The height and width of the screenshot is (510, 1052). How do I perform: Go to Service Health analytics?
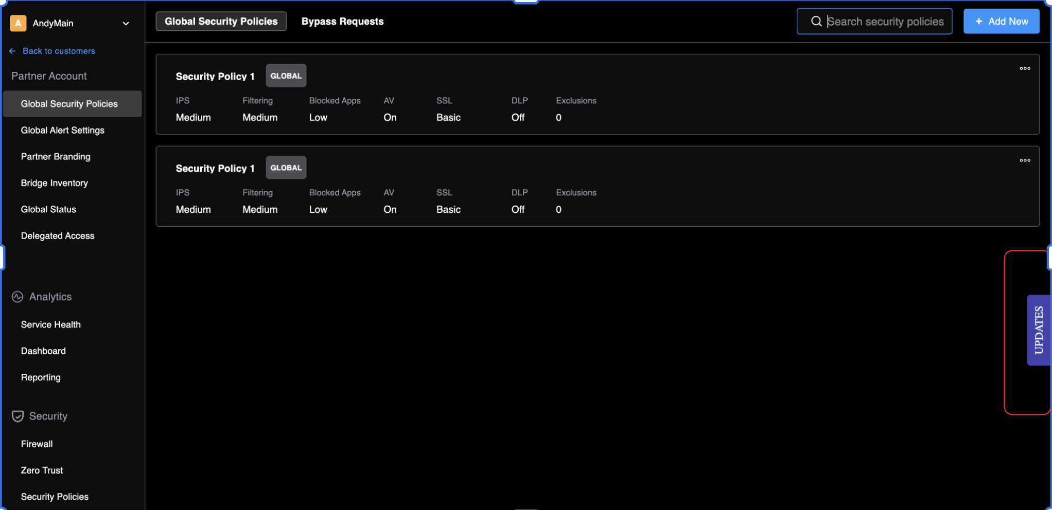[x=50, y=324]
